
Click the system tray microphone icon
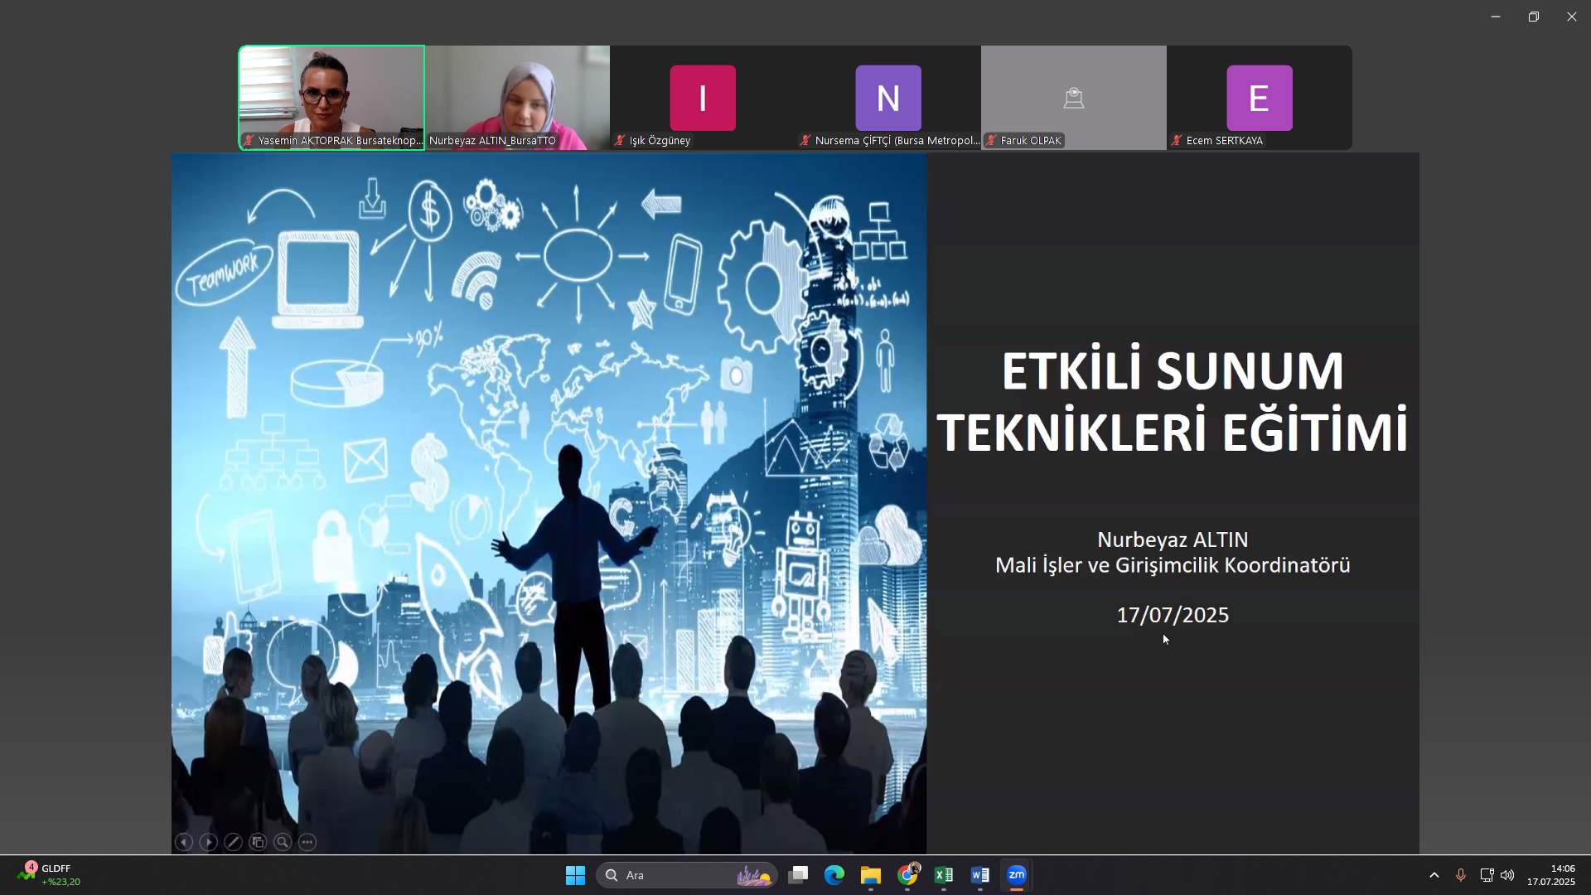(x=1461, y=875)
